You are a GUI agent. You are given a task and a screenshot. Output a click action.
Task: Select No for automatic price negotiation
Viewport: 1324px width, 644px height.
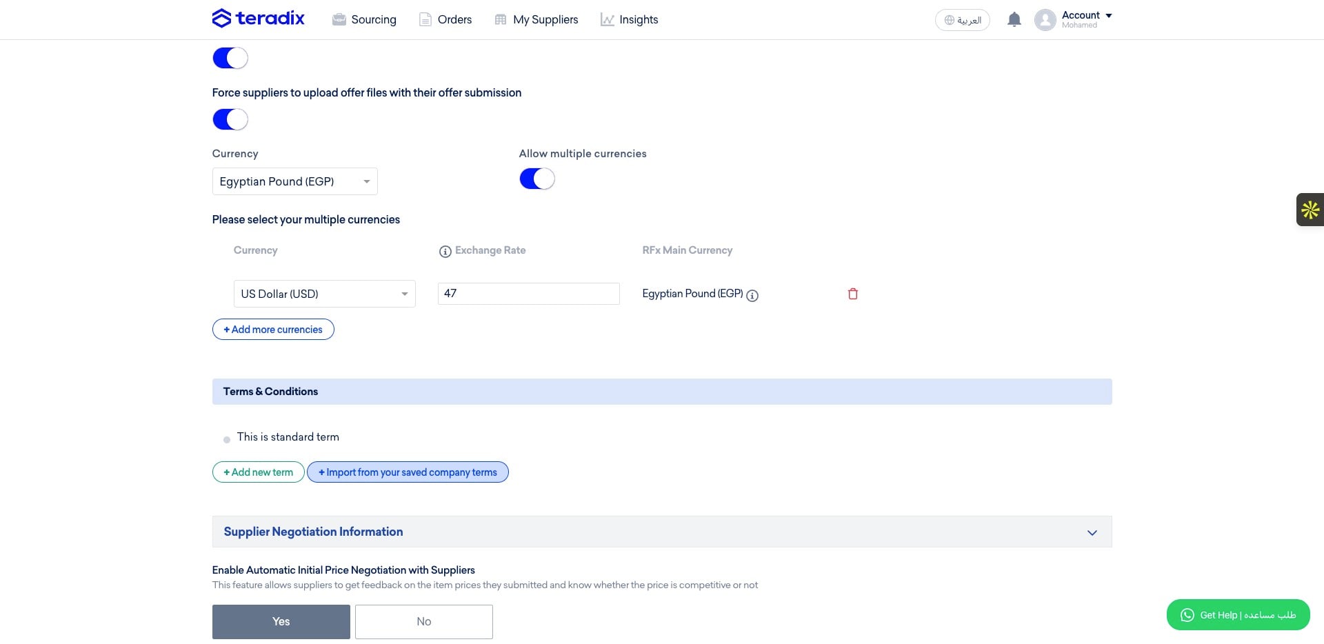tap(423, 622)
